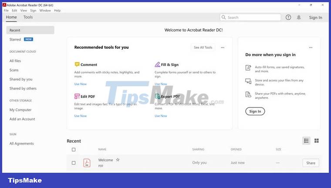Click the Edit PDF tool icon

tap(77, 96)
